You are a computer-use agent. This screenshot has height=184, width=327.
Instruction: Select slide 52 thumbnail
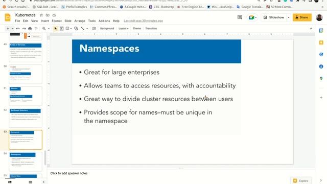pyautogui.click(x=26, y=118)
